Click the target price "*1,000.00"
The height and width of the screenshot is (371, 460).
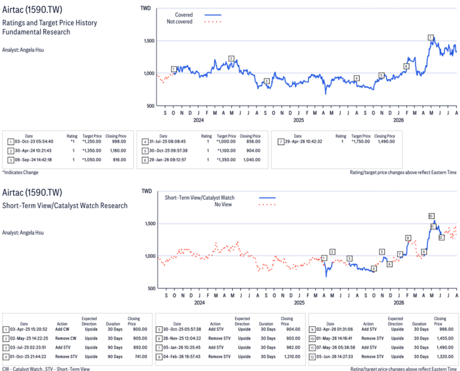pos(226,142)
